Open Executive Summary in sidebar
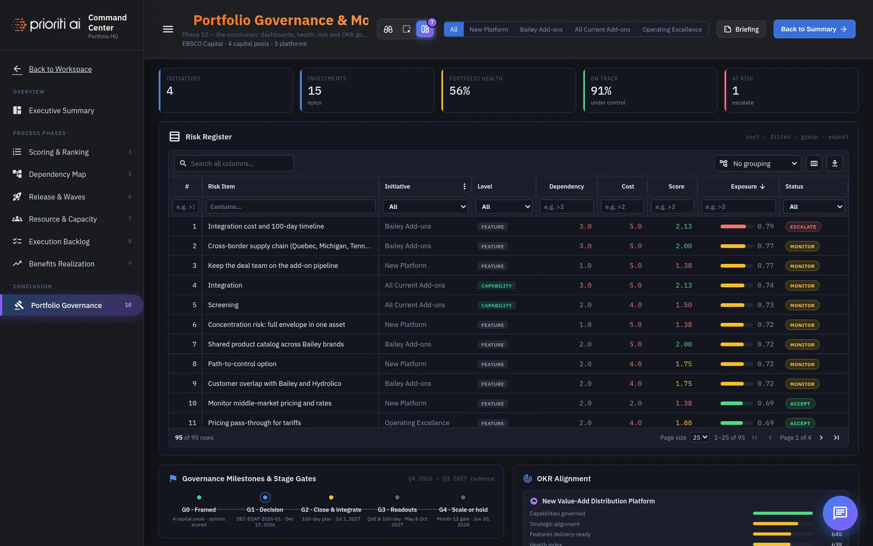 pyautogui.click(x=72, y=111)
